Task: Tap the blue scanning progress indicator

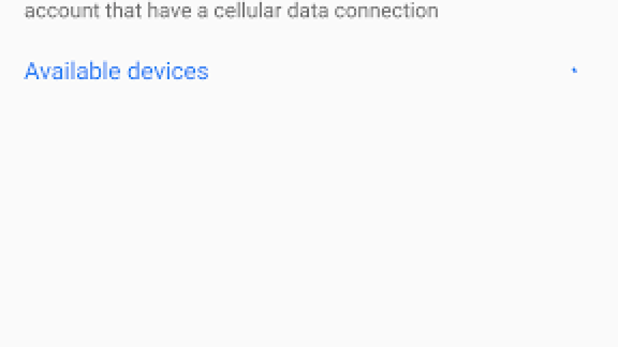Action: (574, 70)
